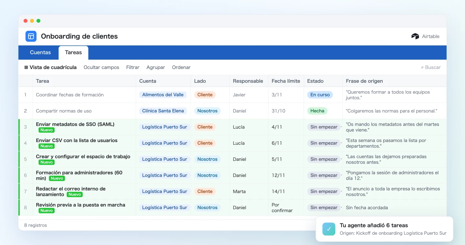Click the checkmark icon in the notification
465x245 pixels.
pyautogui.click(x=329, y=229)
